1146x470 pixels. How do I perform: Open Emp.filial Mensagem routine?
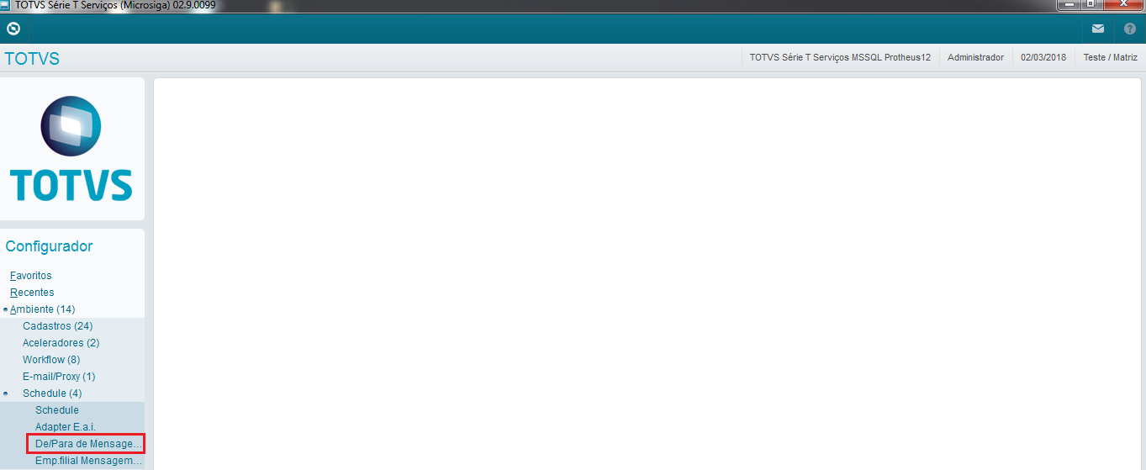89,461
